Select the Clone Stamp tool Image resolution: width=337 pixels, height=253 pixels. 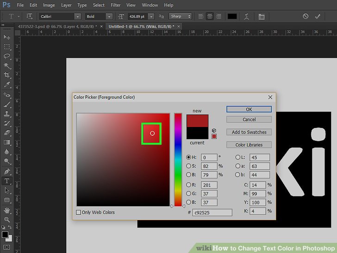tap(7, 114)
